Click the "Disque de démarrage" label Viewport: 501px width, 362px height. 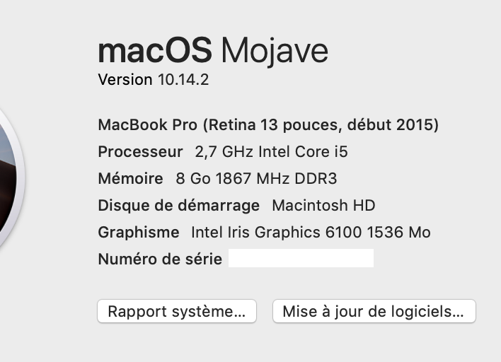(179, 206)
